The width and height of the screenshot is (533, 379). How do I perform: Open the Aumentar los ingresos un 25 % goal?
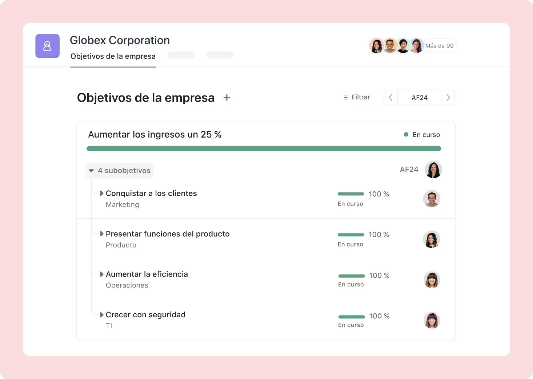(x=155, y=135)
